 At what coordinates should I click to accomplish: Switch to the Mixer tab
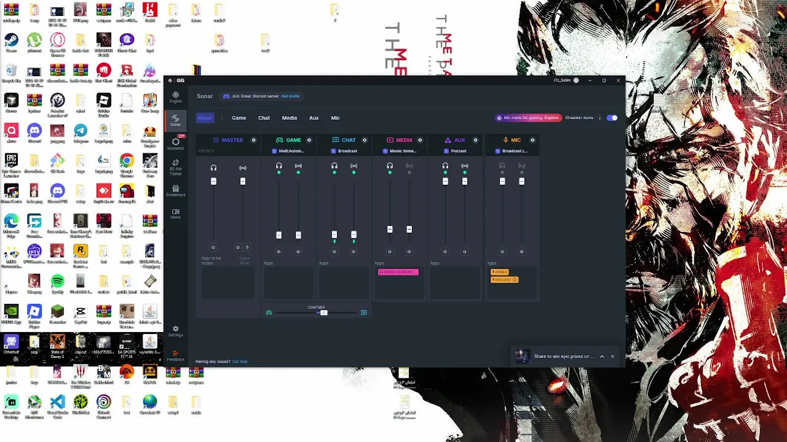[205, 118]
